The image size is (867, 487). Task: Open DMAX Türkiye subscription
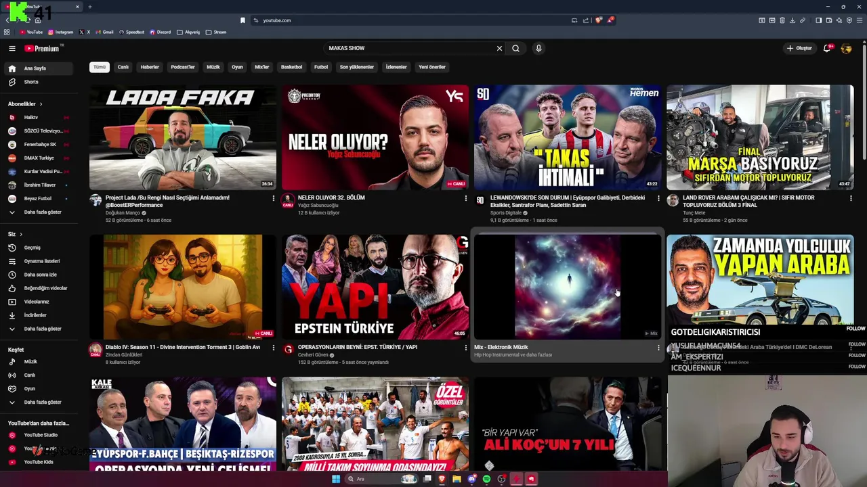coord(40,158)
